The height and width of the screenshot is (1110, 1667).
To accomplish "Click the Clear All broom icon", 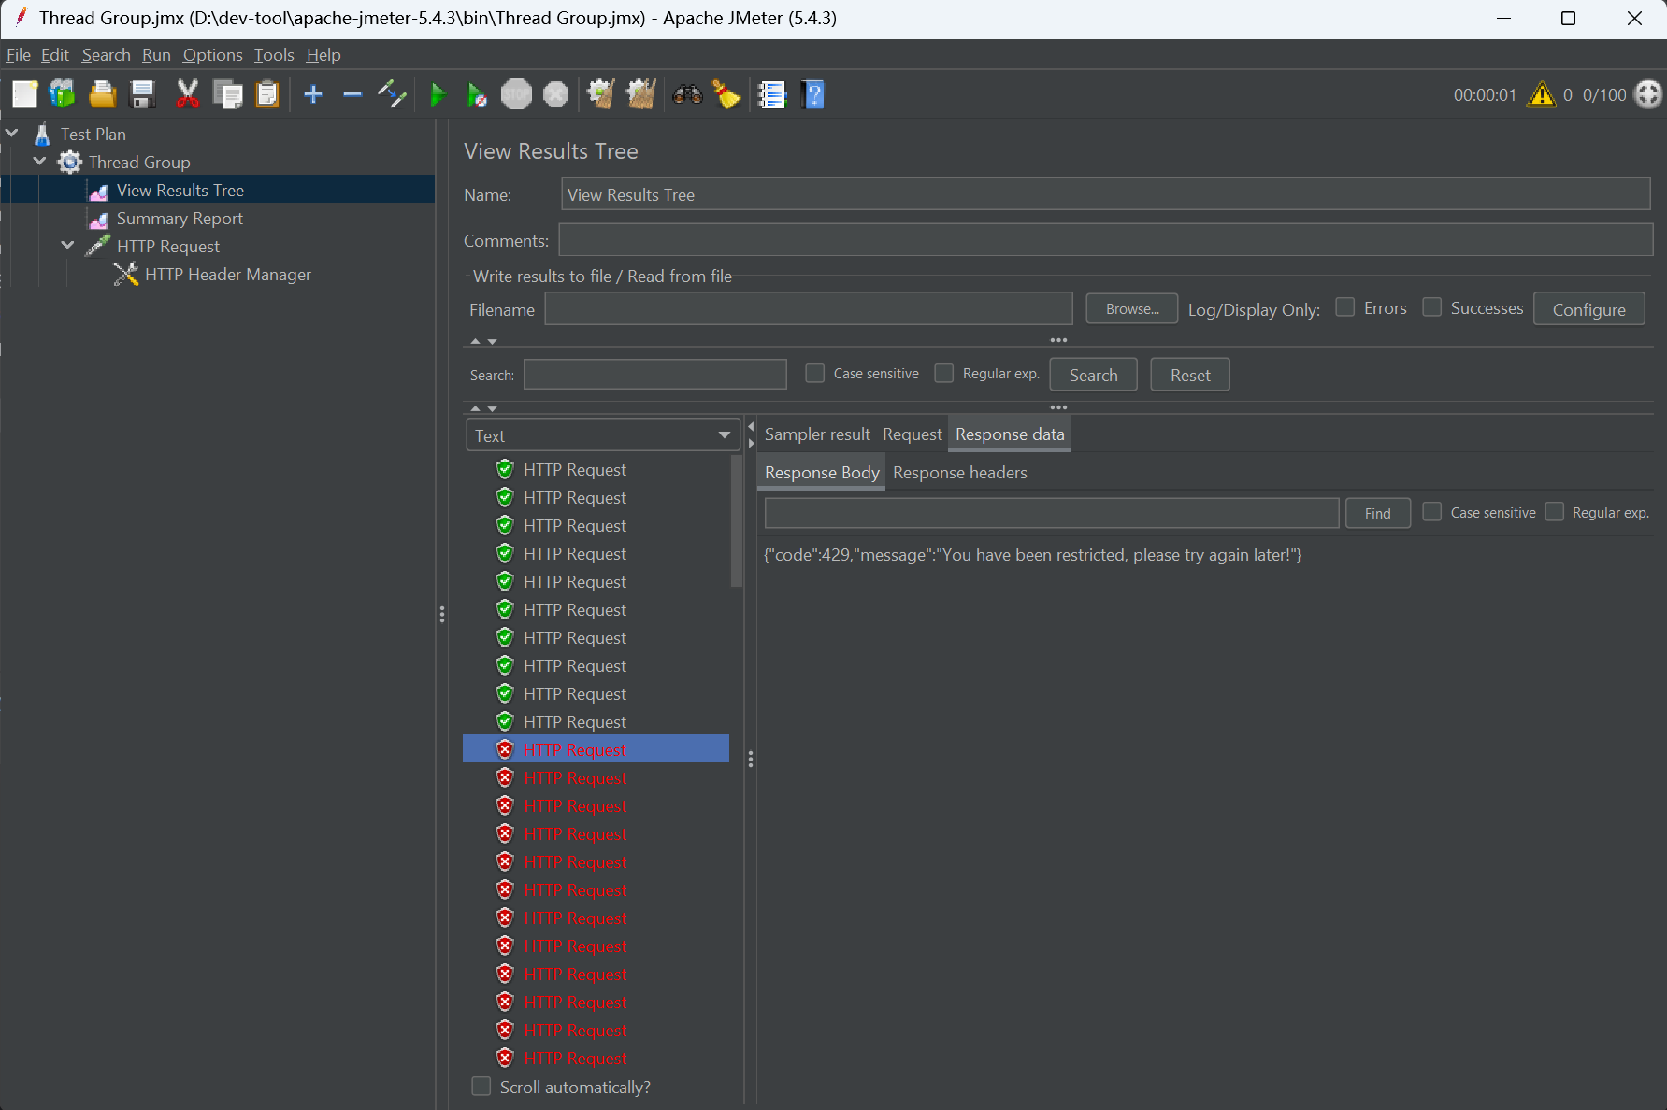I will point(641,94).
